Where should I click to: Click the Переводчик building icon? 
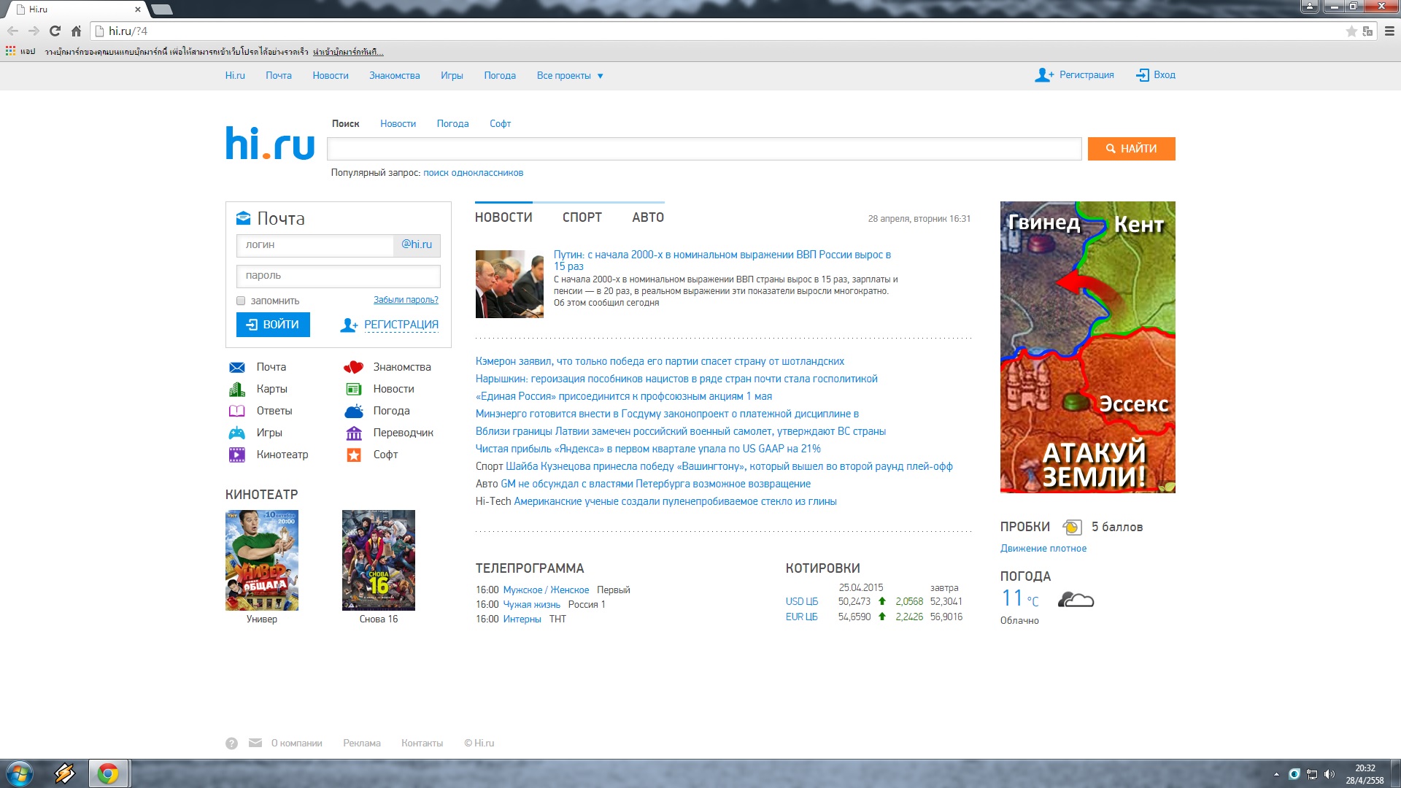pos(353,433)
